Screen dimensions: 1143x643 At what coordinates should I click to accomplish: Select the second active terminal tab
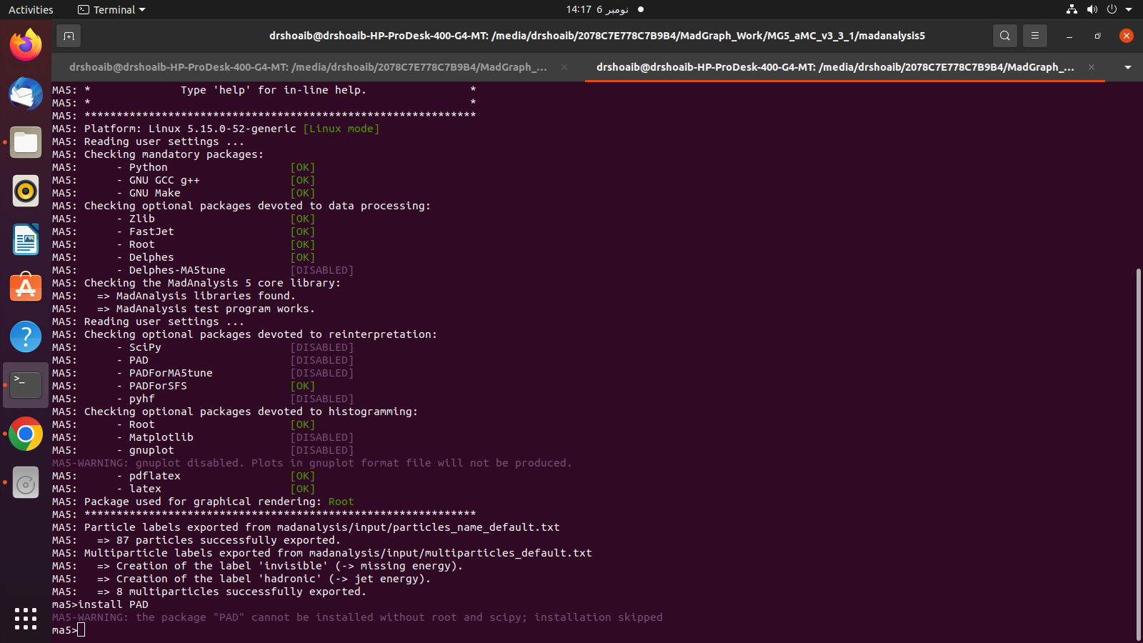(835, 67)
